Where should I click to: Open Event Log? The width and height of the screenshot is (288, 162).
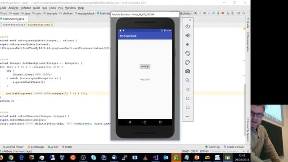212,147
